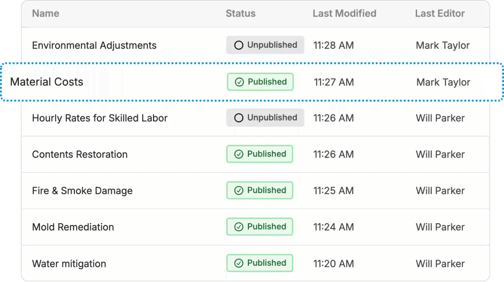Click Mark Taylor in the Material Costs row
Viewport: 504px width, 282px height.
coord(443,82)
